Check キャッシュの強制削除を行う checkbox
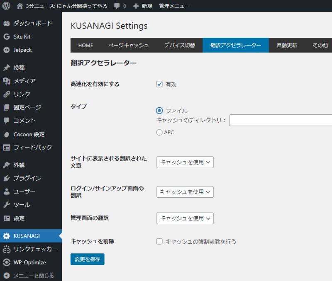332x281 pixels. [159, 242]
